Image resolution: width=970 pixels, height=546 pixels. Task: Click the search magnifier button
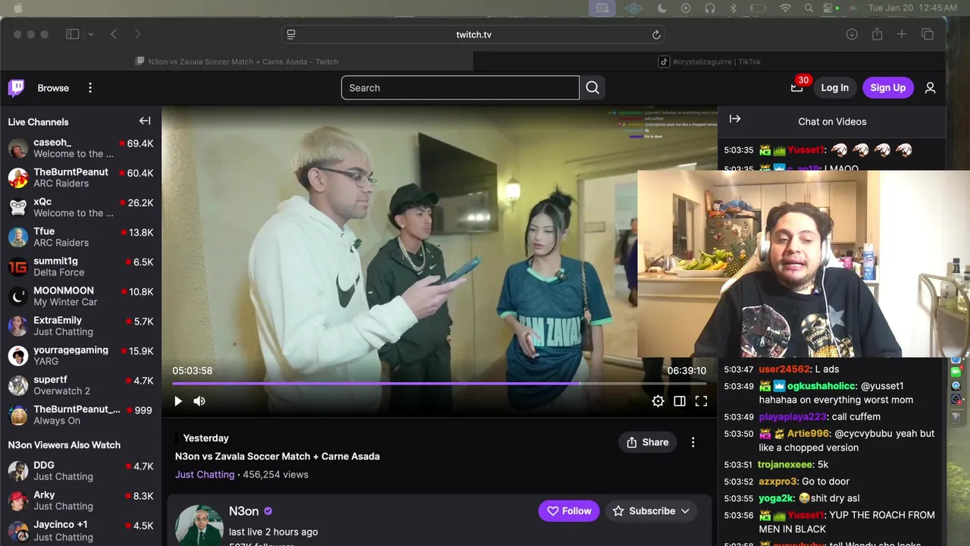coord(593,88)
